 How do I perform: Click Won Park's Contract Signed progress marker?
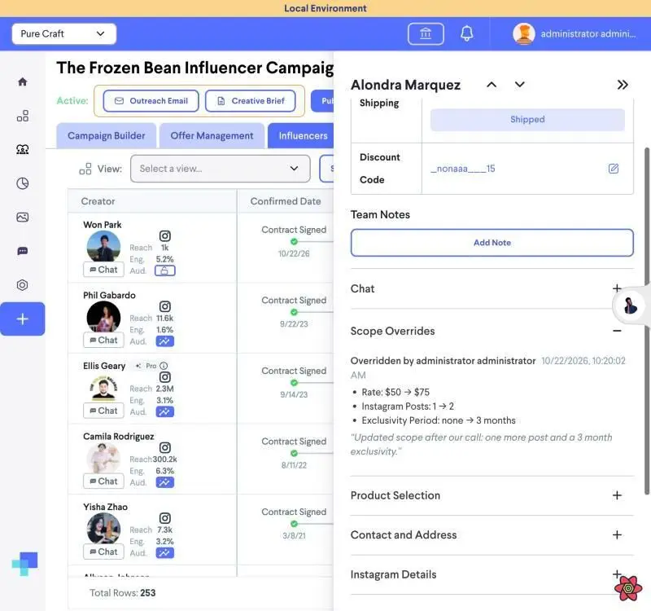(294, 242)
